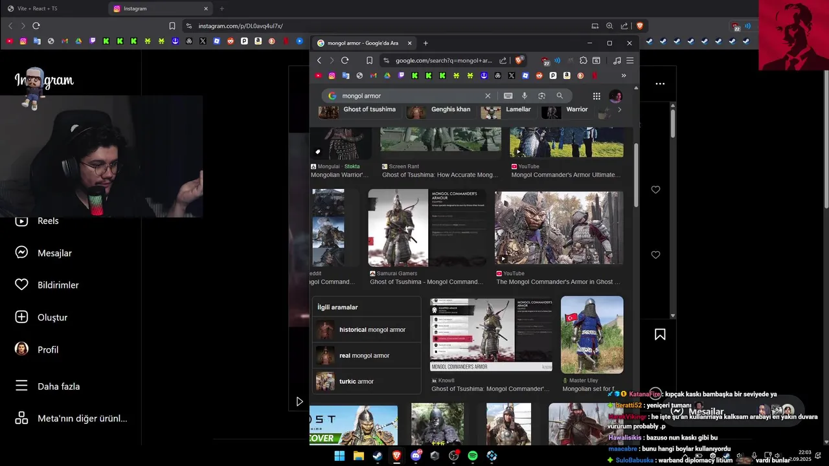Open the Brave hamburger menu in Google window
The height and width of the screenshot is (466, 829).
[x=630, y=60]
